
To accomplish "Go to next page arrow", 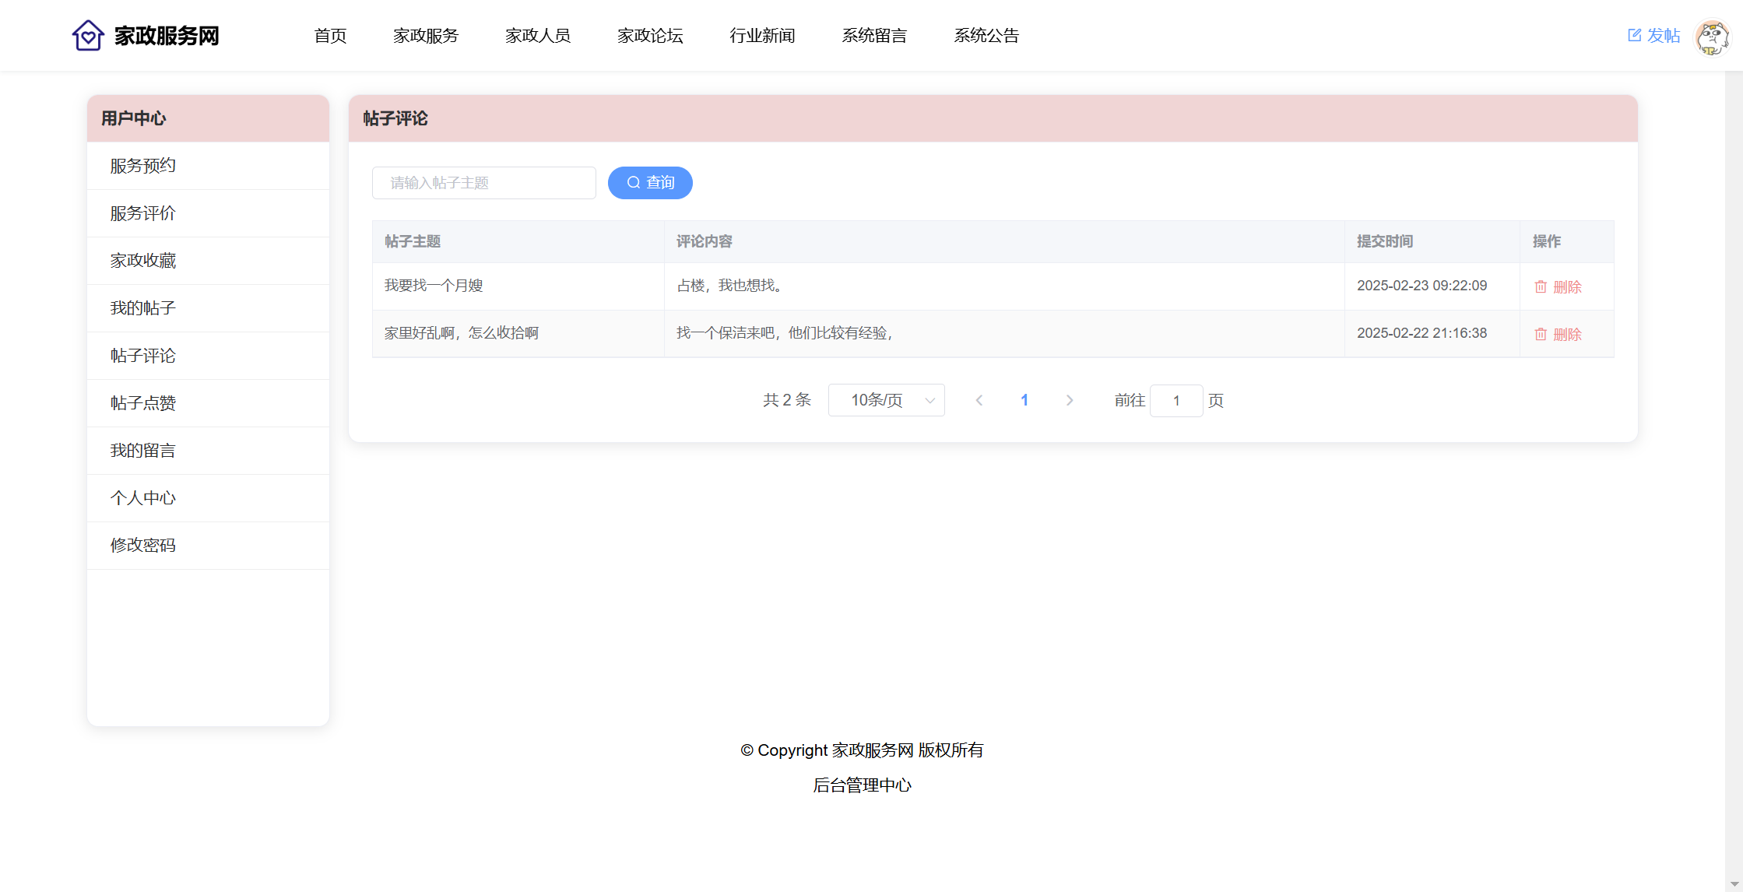I will pyautogui.click(x=1069, y=400).
